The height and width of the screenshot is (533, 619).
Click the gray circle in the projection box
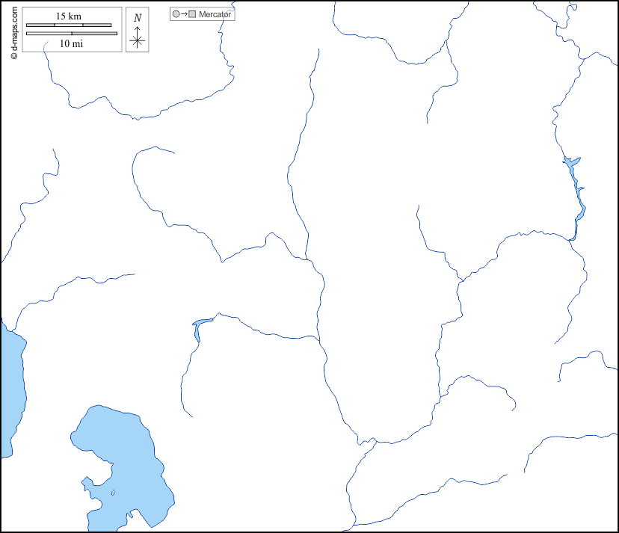coord(176,14)
